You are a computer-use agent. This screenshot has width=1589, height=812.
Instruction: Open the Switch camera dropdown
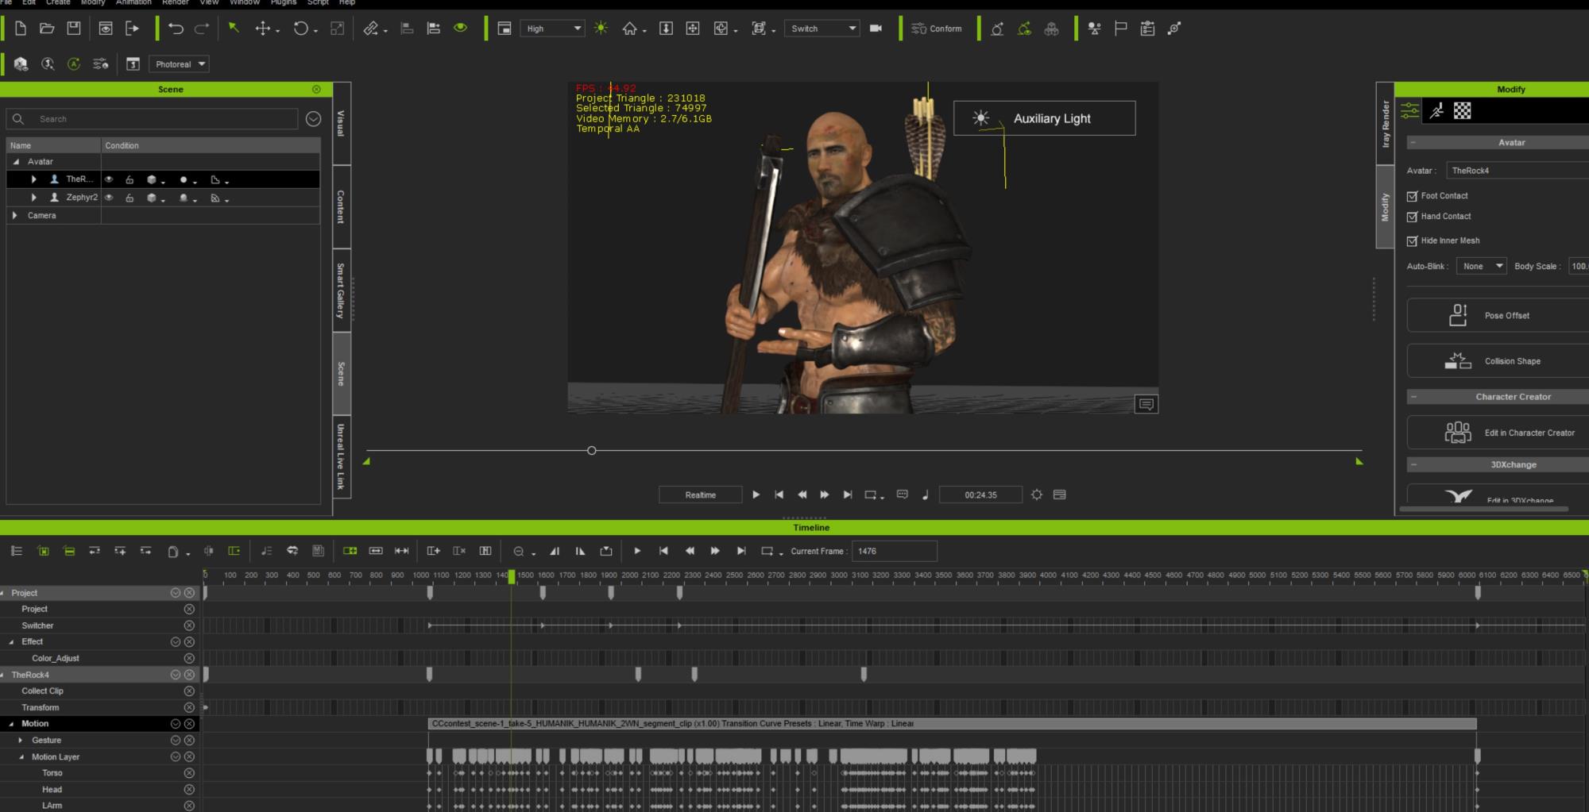click(822, 29)
